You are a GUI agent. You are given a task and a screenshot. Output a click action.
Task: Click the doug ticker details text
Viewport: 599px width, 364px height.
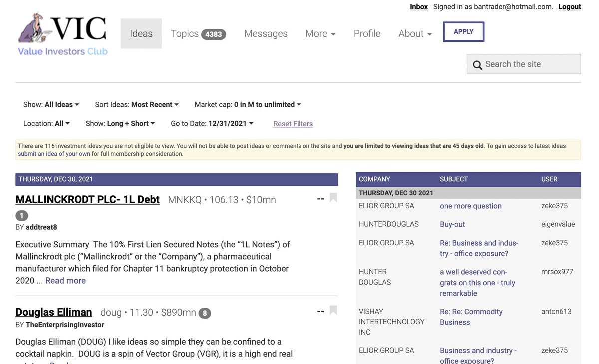coord(148,312)
